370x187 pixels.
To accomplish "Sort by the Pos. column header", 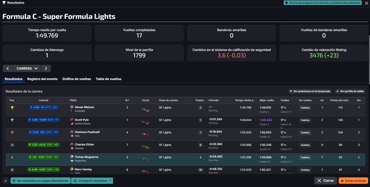I will [12, 100].
